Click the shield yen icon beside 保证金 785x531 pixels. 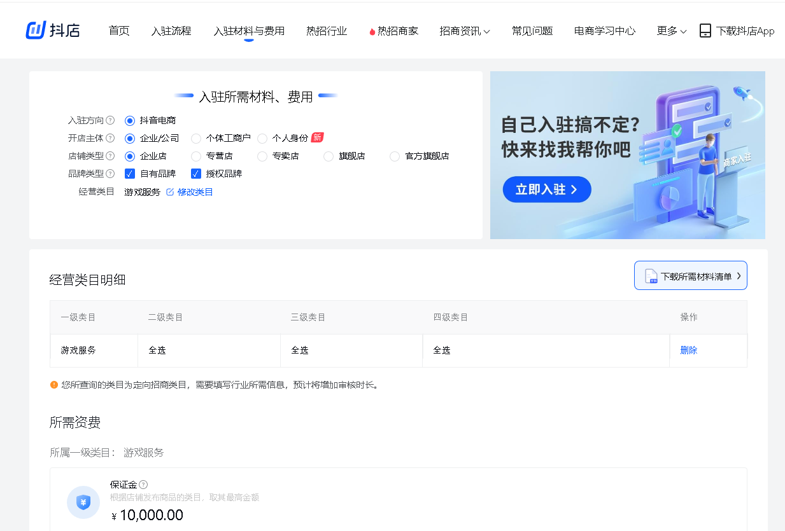click(83, 502)
